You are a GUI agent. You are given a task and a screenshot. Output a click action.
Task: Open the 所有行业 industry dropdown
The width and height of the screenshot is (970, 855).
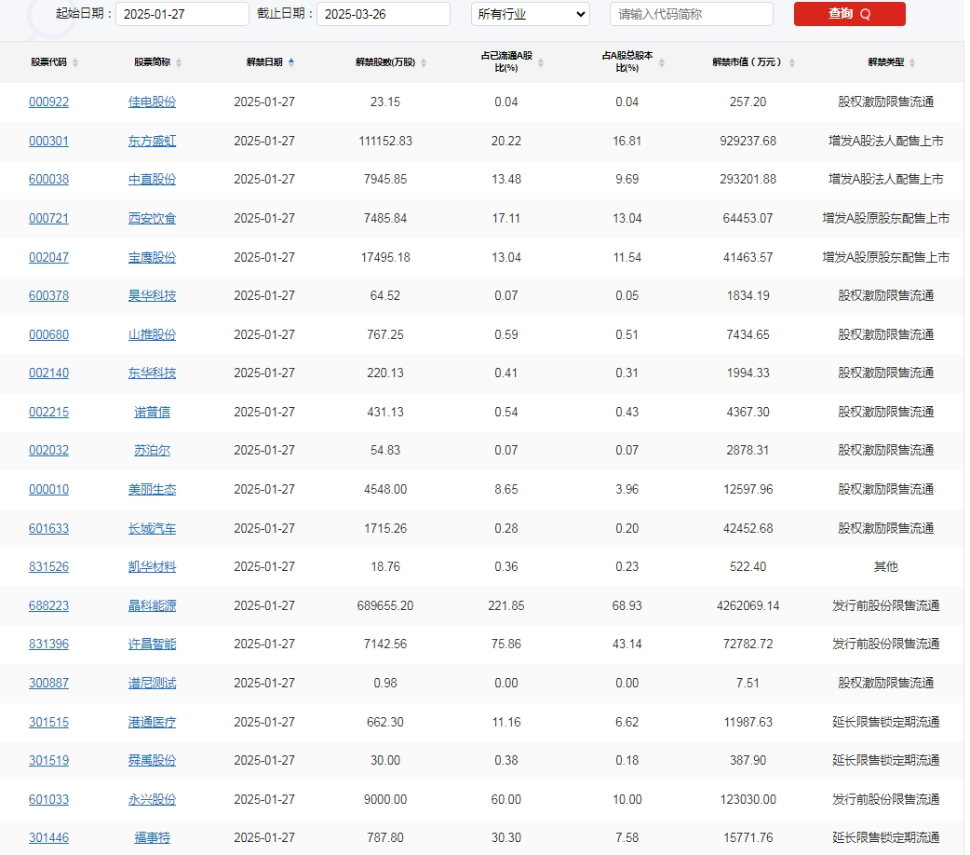(530, 14)
